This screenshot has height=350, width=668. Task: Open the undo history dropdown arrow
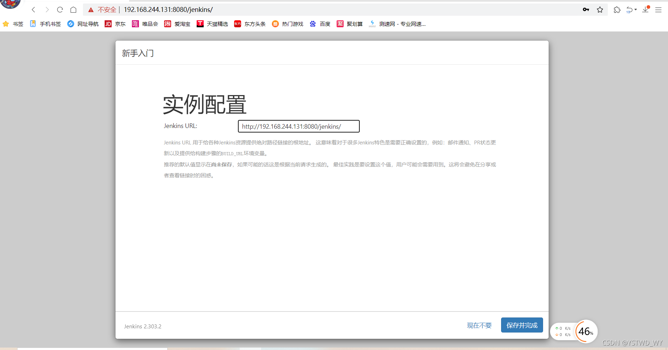tap(635, 9)
